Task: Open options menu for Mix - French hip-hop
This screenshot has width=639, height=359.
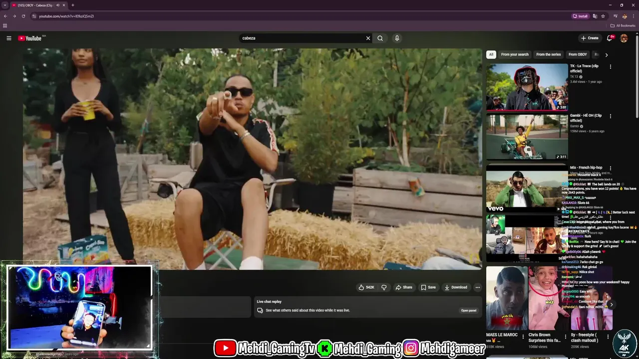Action: click(610, 168)
